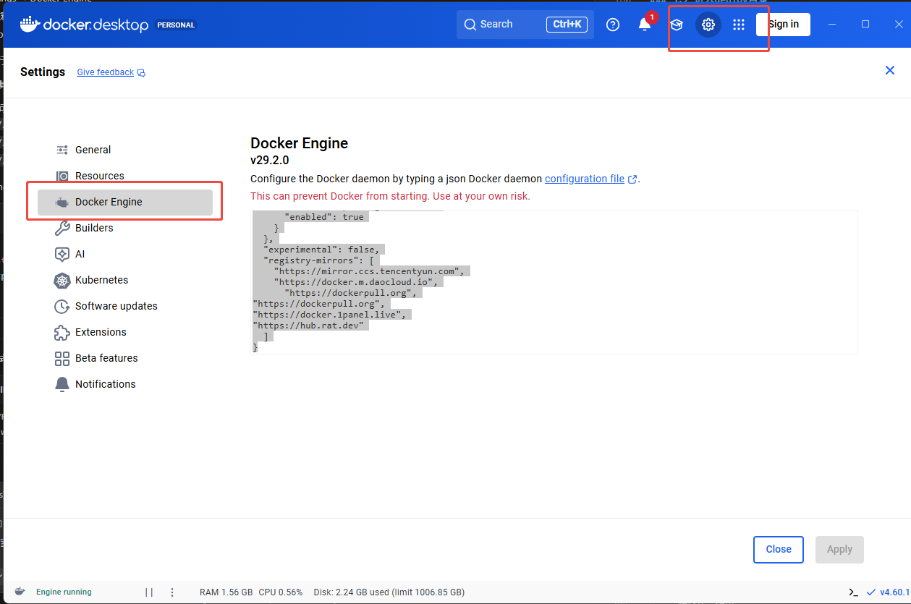Close the Settings panel with the X

coord(890,70)
